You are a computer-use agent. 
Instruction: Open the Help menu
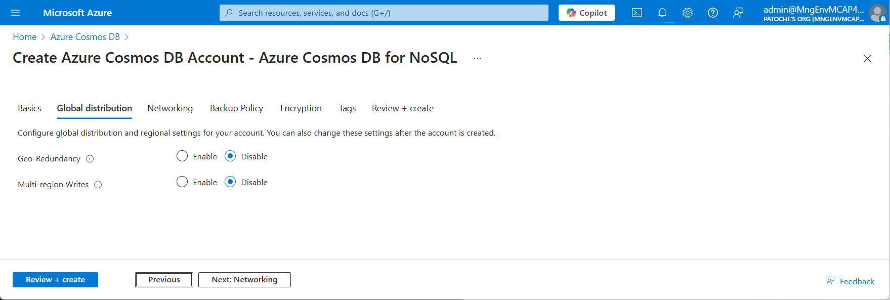tap(712, 13)
